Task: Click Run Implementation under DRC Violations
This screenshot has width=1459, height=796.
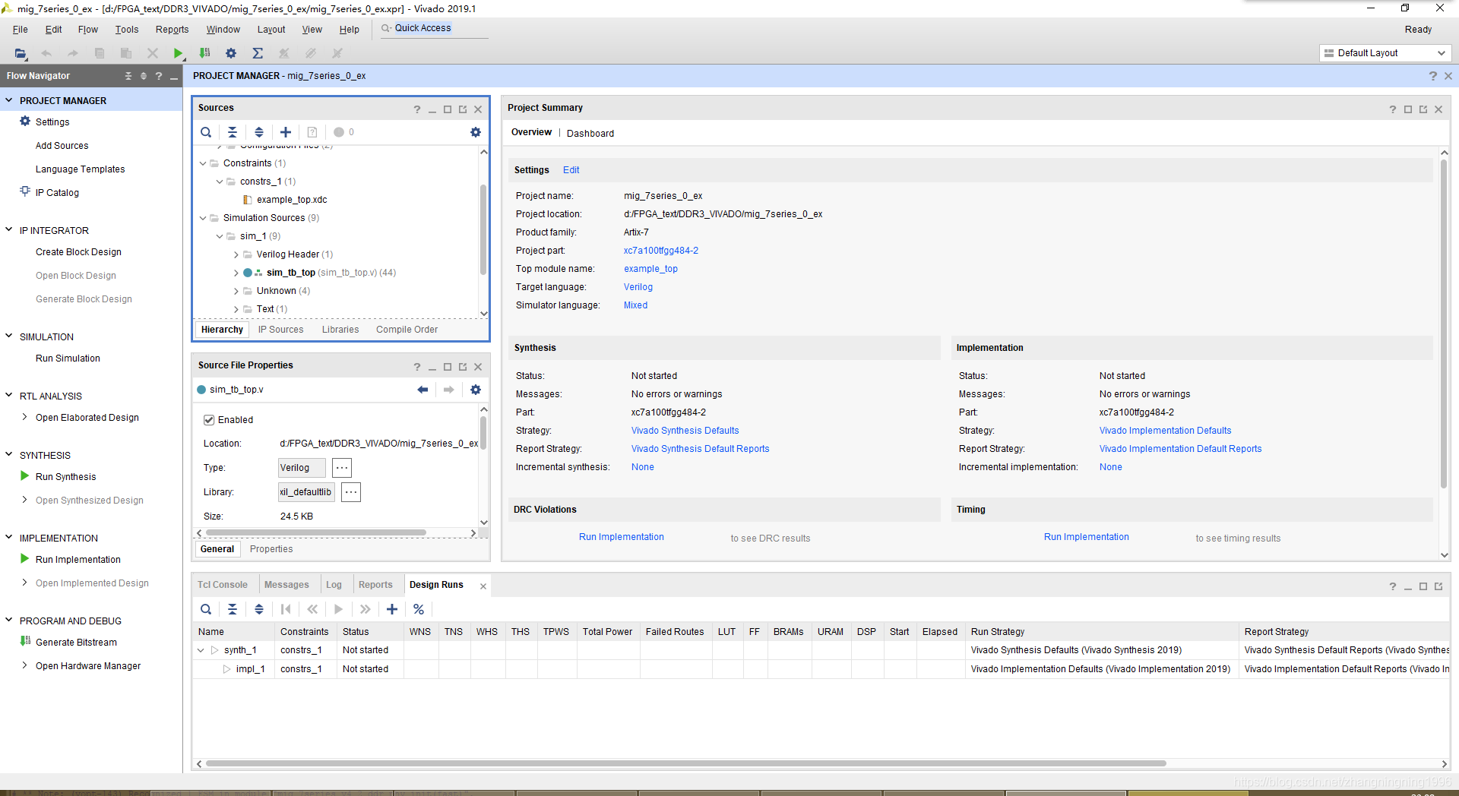Action: click(x=621, y=537)
